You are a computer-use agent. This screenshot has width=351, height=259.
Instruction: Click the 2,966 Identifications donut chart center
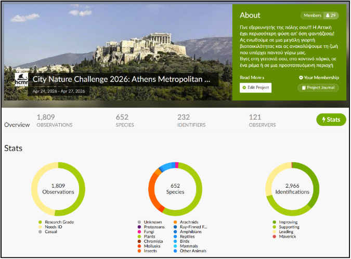pyautogui.click(x=292, y=189)
